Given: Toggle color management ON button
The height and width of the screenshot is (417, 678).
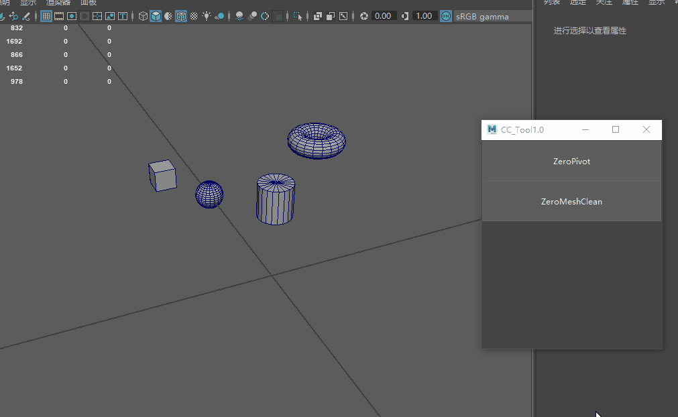Looking at the screenshot, I should coord(446,16).
